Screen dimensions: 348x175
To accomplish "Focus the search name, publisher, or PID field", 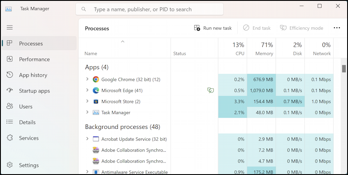I will (x=150, y=9).
